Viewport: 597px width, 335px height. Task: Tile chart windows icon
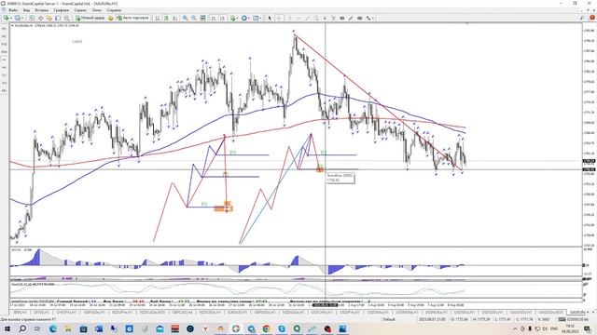[x=203, y=18]
